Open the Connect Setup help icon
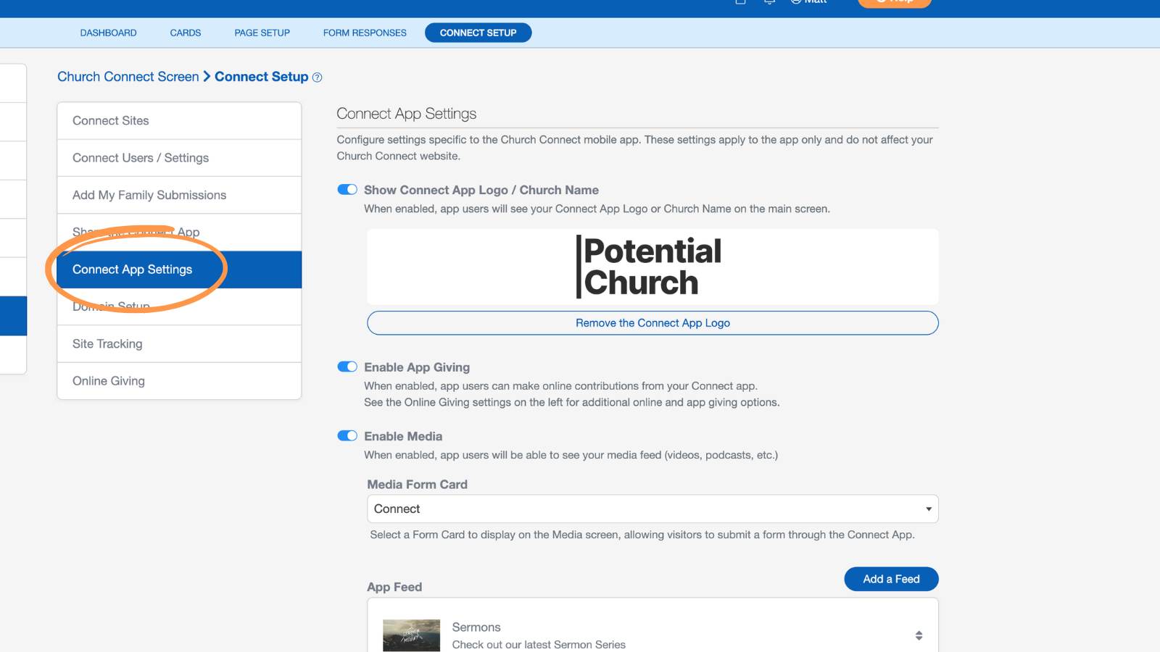Screen dimensions: 1160x652 [x=317, y=78]
